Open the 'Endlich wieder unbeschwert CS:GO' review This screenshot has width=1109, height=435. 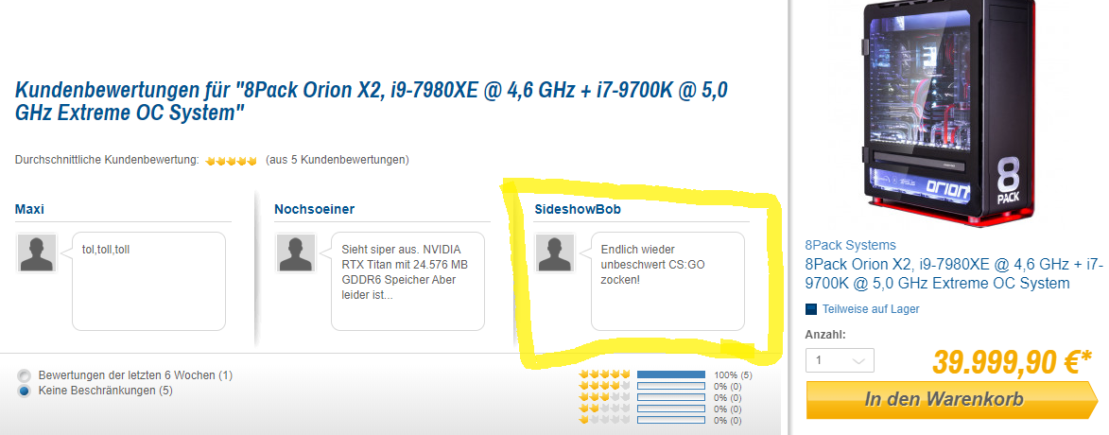(x=667, y=281)
